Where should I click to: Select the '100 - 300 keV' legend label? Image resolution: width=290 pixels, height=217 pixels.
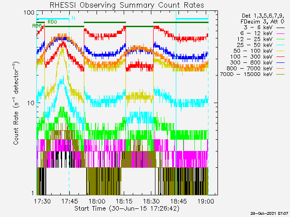click(251, 57)
